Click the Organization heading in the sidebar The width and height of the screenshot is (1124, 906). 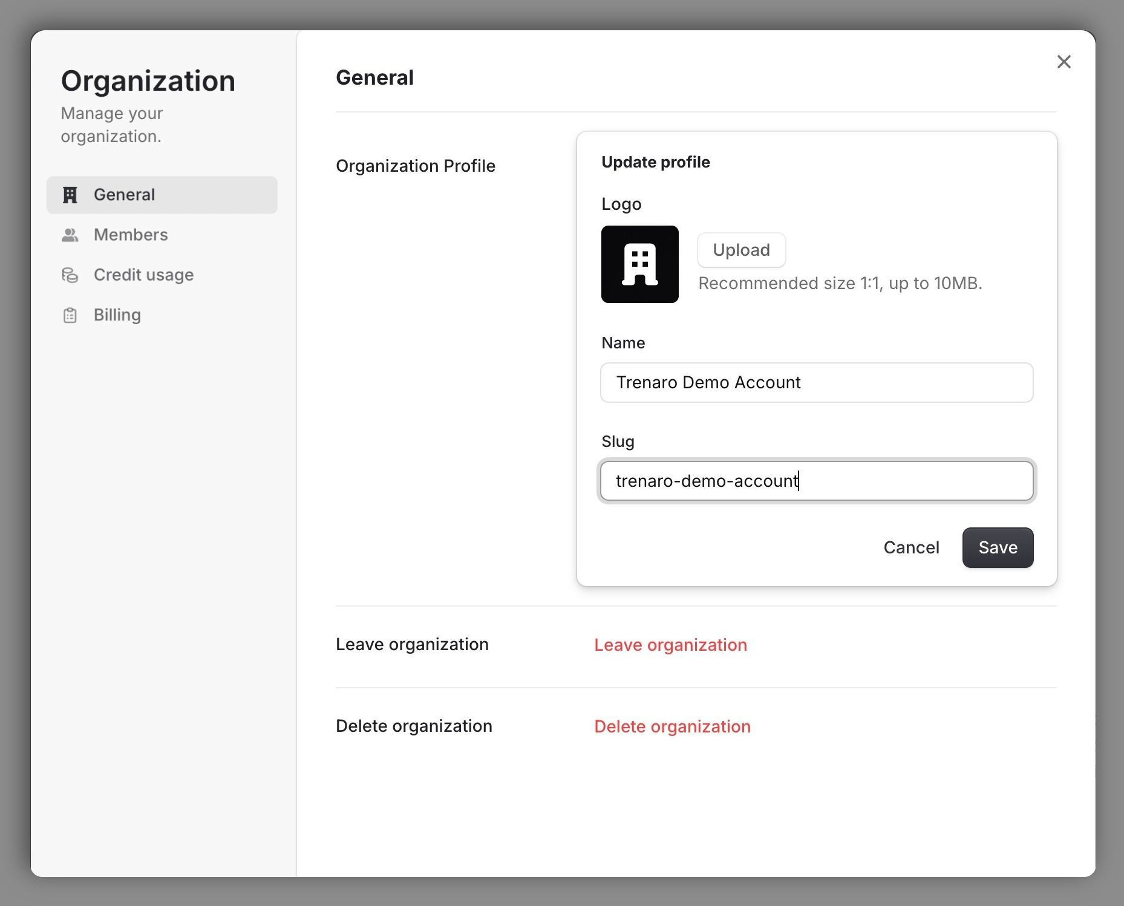click(x=148, y=80)
